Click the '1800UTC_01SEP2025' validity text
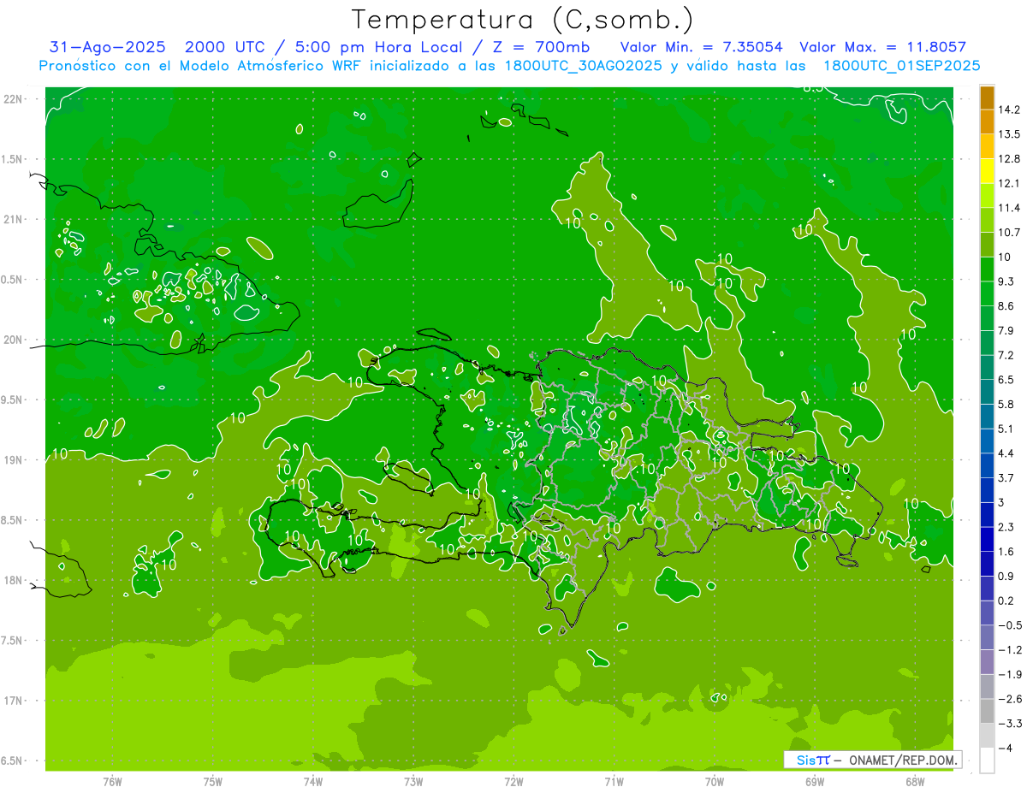The image size is (1027, 793). click(x=901, y=66)
